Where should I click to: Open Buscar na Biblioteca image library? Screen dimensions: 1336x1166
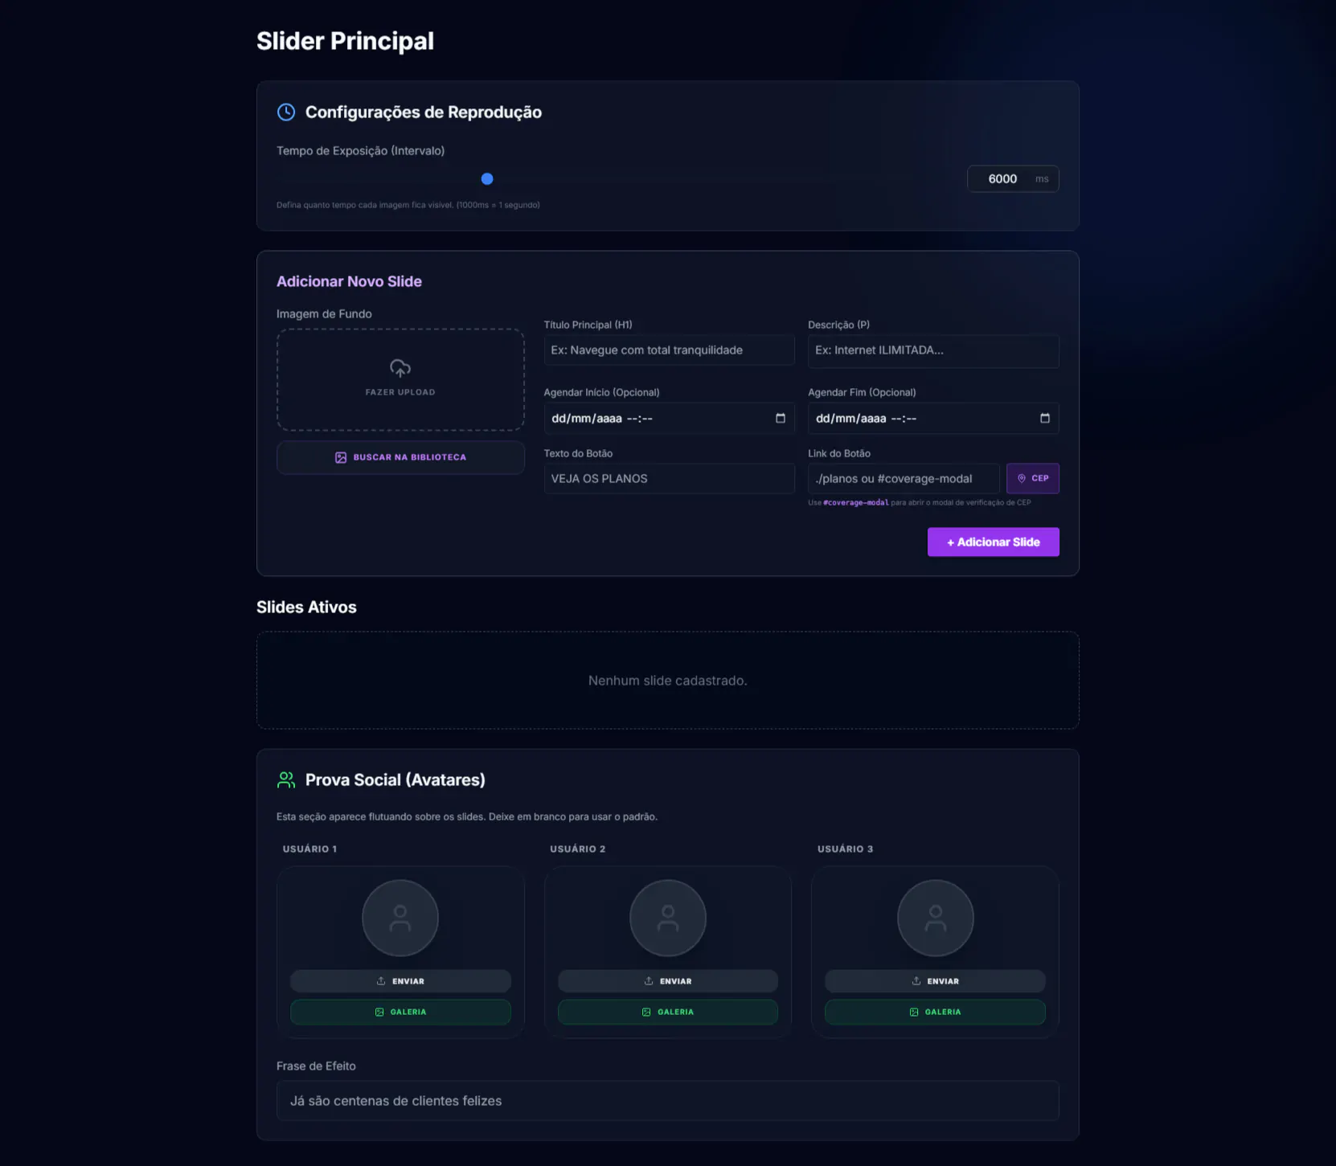click(400, 457)
